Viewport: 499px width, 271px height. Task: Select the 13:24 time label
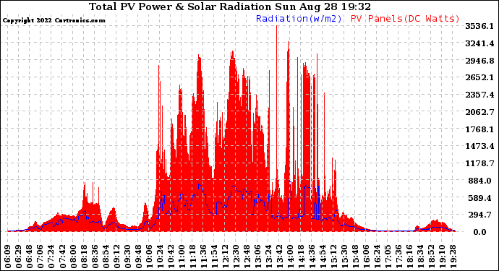[268, 257]
